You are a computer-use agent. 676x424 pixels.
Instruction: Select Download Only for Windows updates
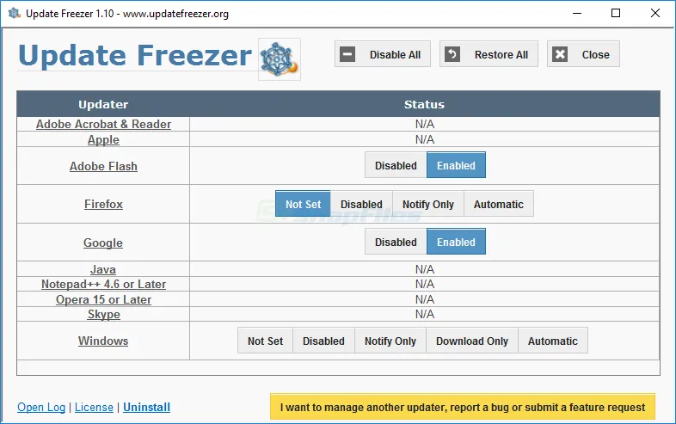(472, 341)
